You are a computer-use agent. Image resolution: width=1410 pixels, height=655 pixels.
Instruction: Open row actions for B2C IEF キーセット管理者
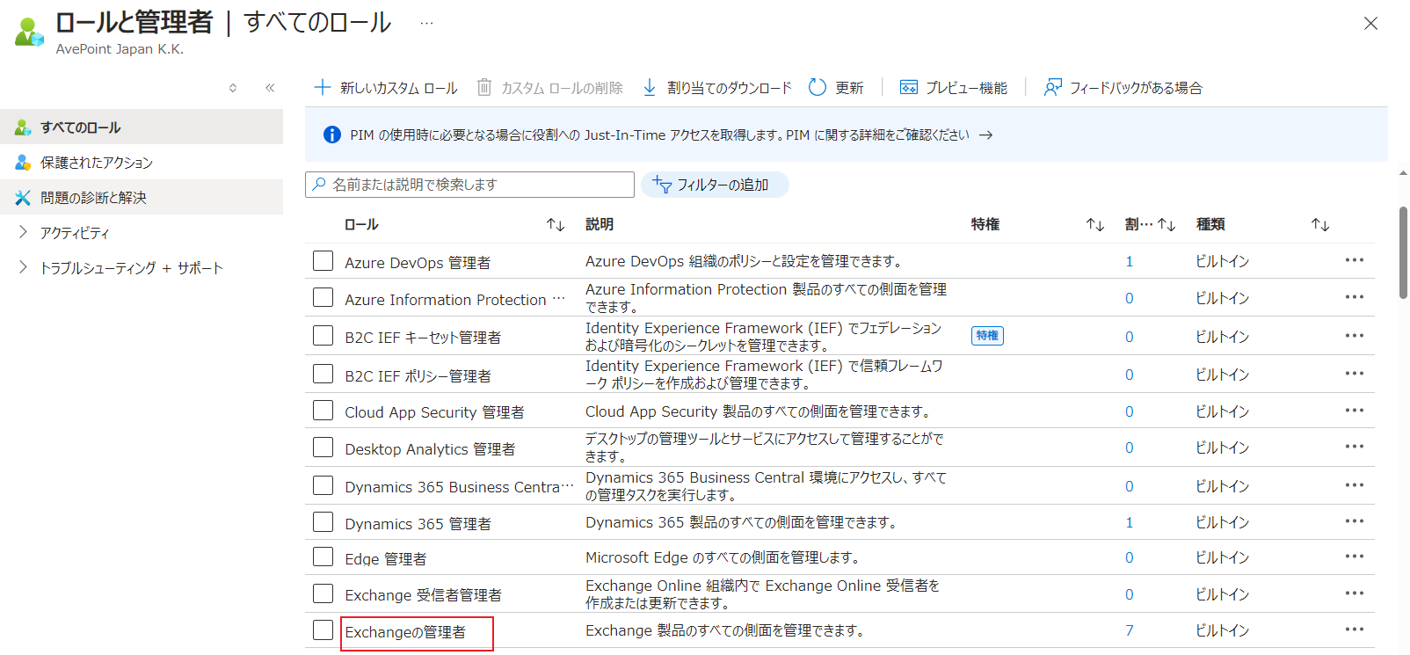(1355, 336)
